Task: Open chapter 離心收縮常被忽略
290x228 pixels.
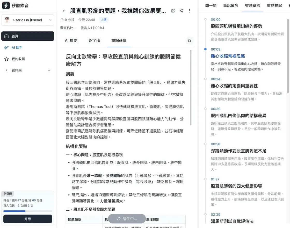Action: pos(228,56)
